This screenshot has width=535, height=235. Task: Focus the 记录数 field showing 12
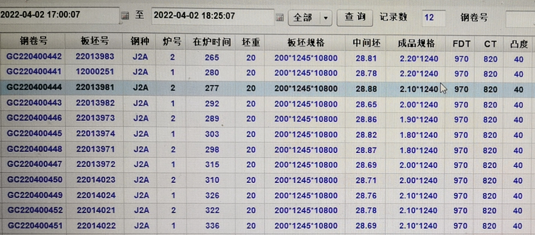click(x=433, y=18)
